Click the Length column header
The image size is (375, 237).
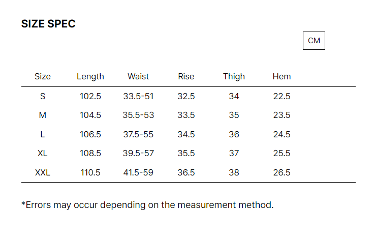(x=90, y=77)
